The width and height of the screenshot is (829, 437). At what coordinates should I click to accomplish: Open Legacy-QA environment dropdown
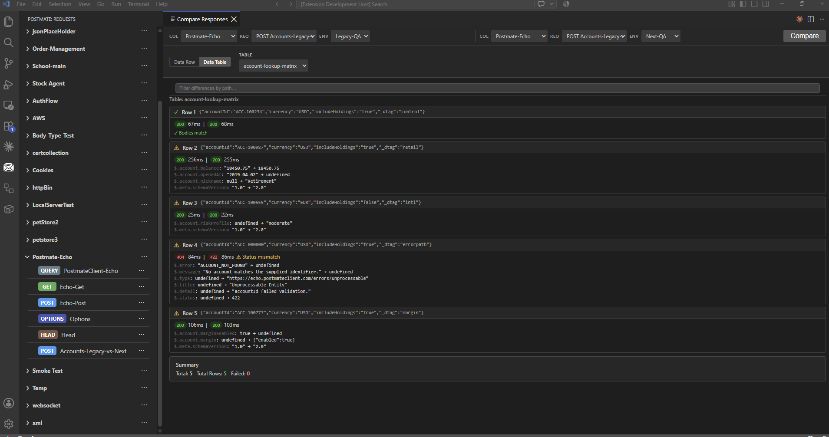click(x=350, y=36)
